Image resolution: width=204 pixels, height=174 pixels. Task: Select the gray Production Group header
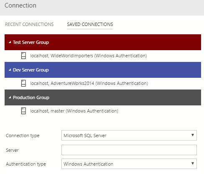tap(103, 97)
